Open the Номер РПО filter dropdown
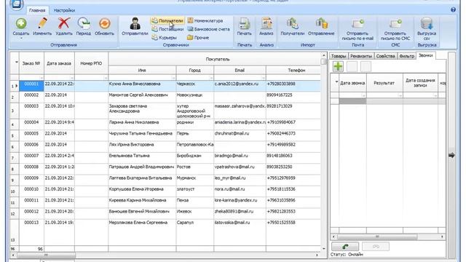The width and height of the screenshot is (466, 262). pos(106,78)
